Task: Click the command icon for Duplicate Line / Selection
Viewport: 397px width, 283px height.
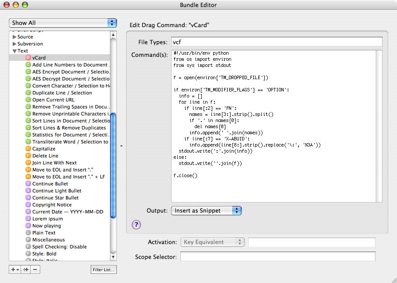Action: click(x=28, y=93)
